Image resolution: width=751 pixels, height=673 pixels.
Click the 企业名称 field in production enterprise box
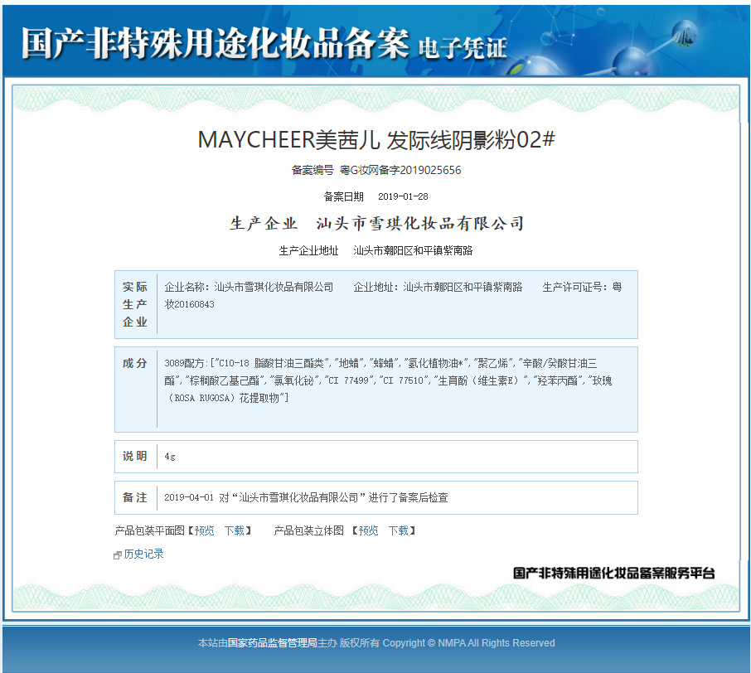click(x=249, y=287)
